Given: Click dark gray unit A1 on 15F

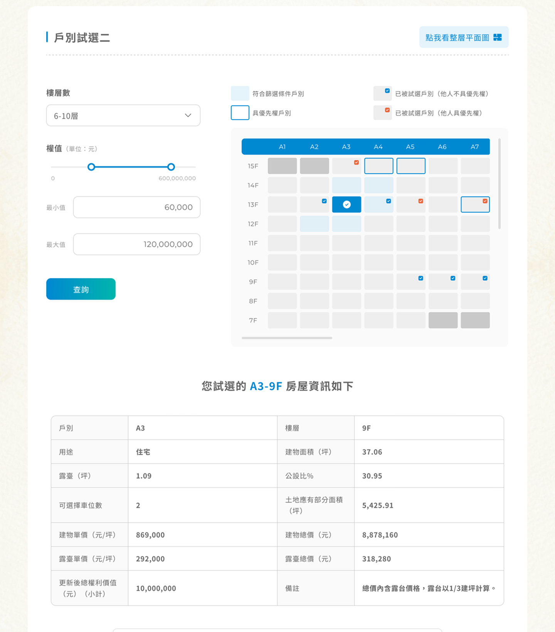Looking at the screenshot, I should pyautogui.click(x=282, y=166).
